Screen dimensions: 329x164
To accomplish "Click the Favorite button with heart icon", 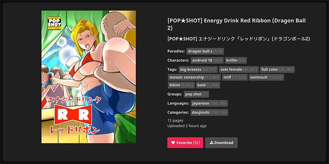I will [185, 143].
